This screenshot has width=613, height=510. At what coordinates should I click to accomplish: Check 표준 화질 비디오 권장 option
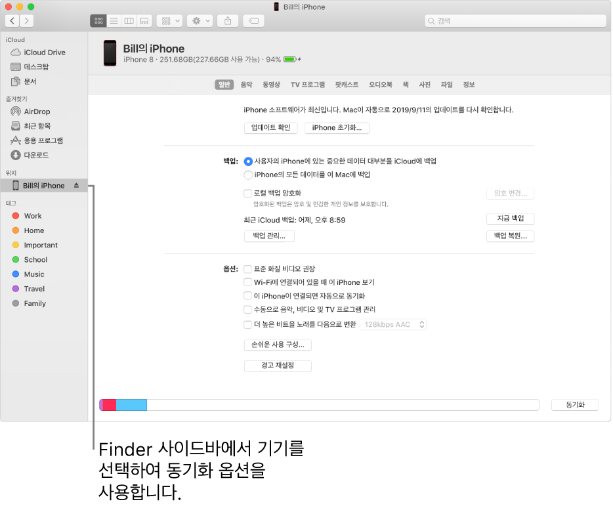point(247,269)
